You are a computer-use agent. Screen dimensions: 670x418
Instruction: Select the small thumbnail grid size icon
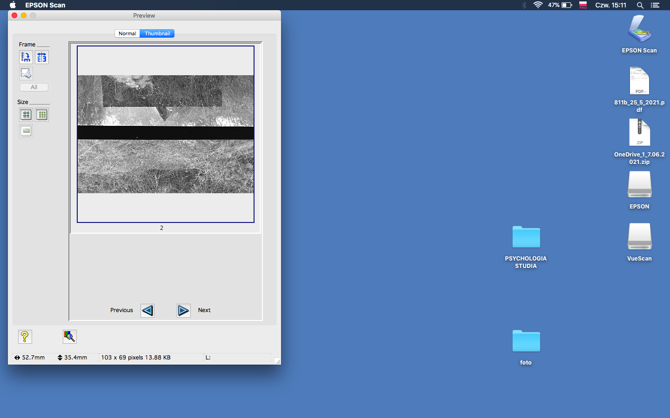coord(42,115)
